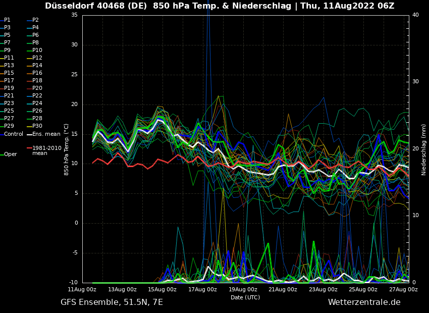Click the Niederschlag (mm) right axis title
Screen dimensions: 429x313
[424, 149]
